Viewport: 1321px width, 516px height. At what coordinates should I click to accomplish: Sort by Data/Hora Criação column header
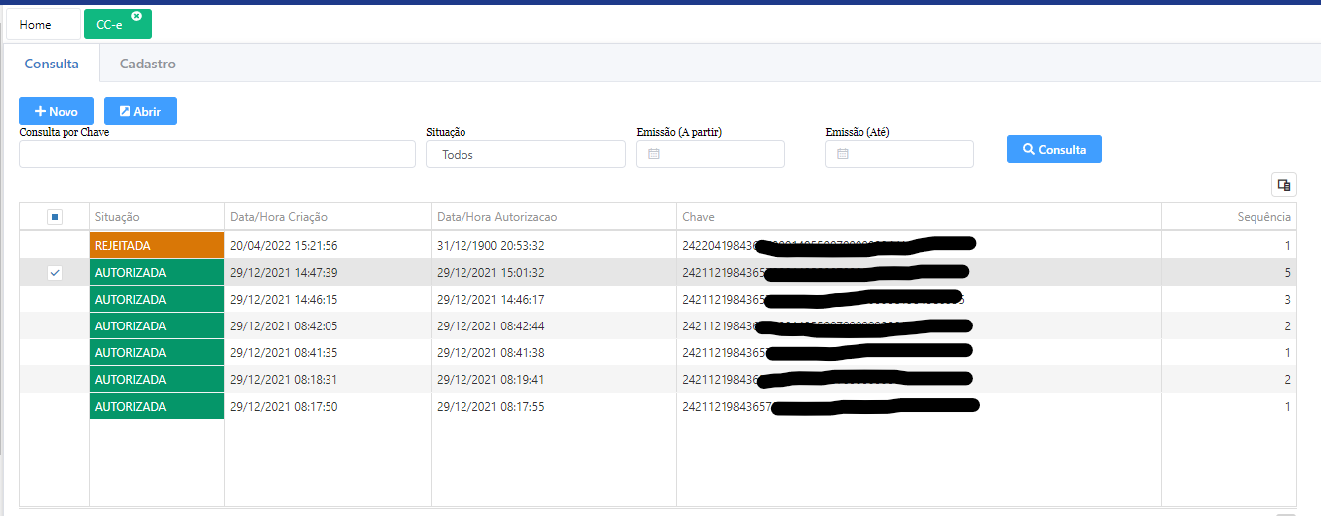279,217
